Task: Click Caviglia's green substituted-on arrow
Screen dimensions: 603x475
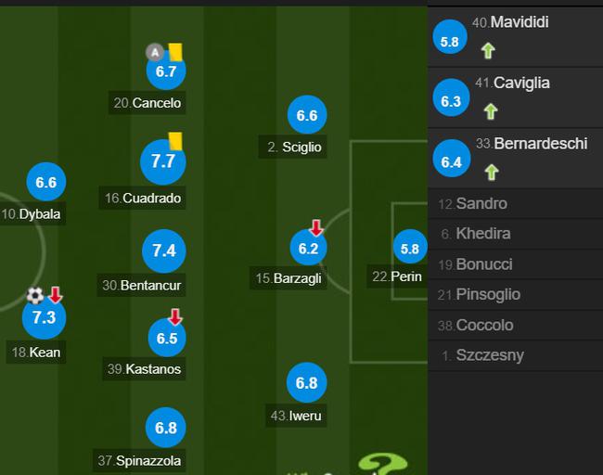Action: tap(491, 111)
